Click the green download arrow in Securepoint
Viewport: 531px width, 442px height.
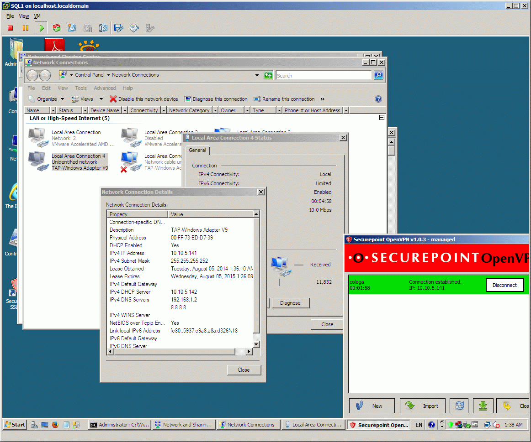(483, 406)
